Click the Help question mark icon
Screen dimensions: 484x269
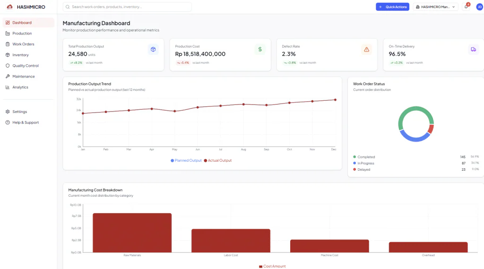(8, 122)
